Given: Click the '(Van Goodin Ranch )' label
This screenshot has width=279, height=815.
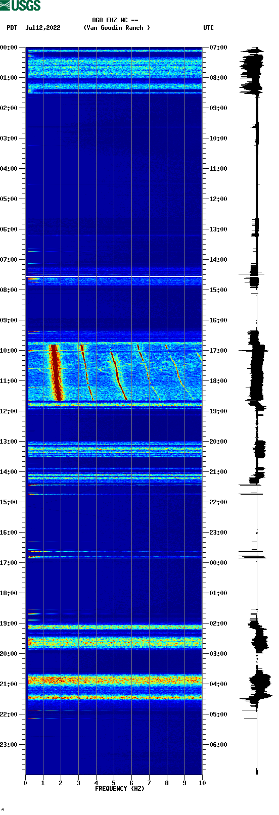Looking at the screenshot, I should click(117, 28).
